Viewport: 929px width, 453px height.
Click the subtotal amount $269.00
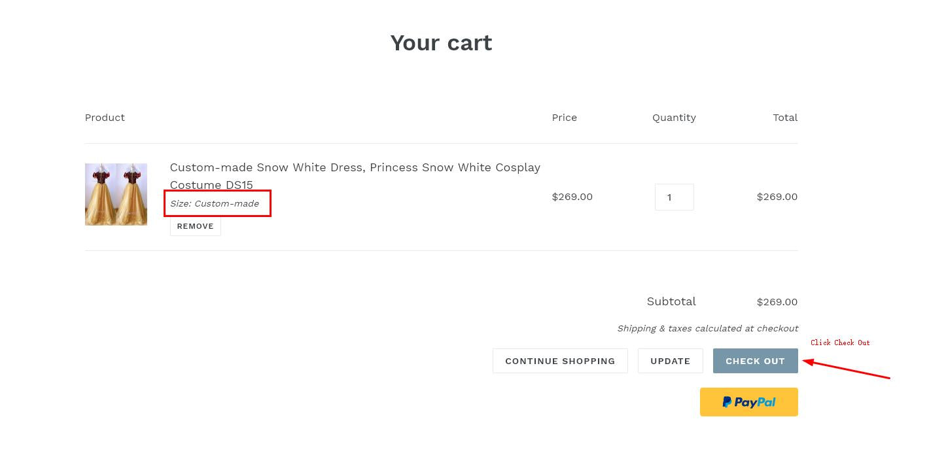coord(777,302)
